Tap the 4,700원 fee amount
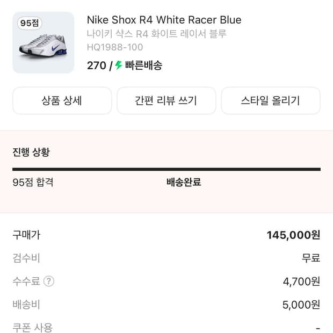Viewport: 333px width, 333px height. 301,281
